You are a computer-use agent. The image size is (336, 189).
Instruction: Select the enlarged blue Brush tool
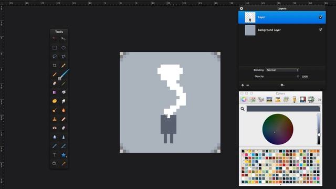(x=64, y=74)
